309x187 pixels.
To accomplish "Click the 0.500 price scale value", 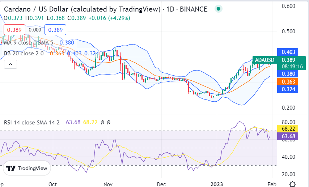I will 288,31.
